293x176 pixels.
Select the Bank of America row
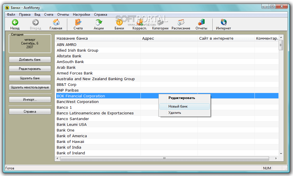[167, 136]
